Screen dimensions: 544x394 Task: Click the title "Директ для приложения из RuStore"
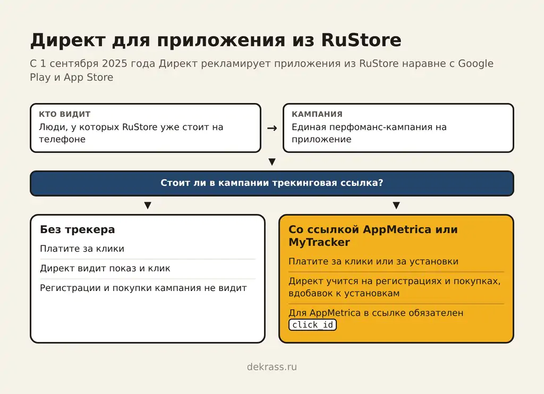pos(216,40)
